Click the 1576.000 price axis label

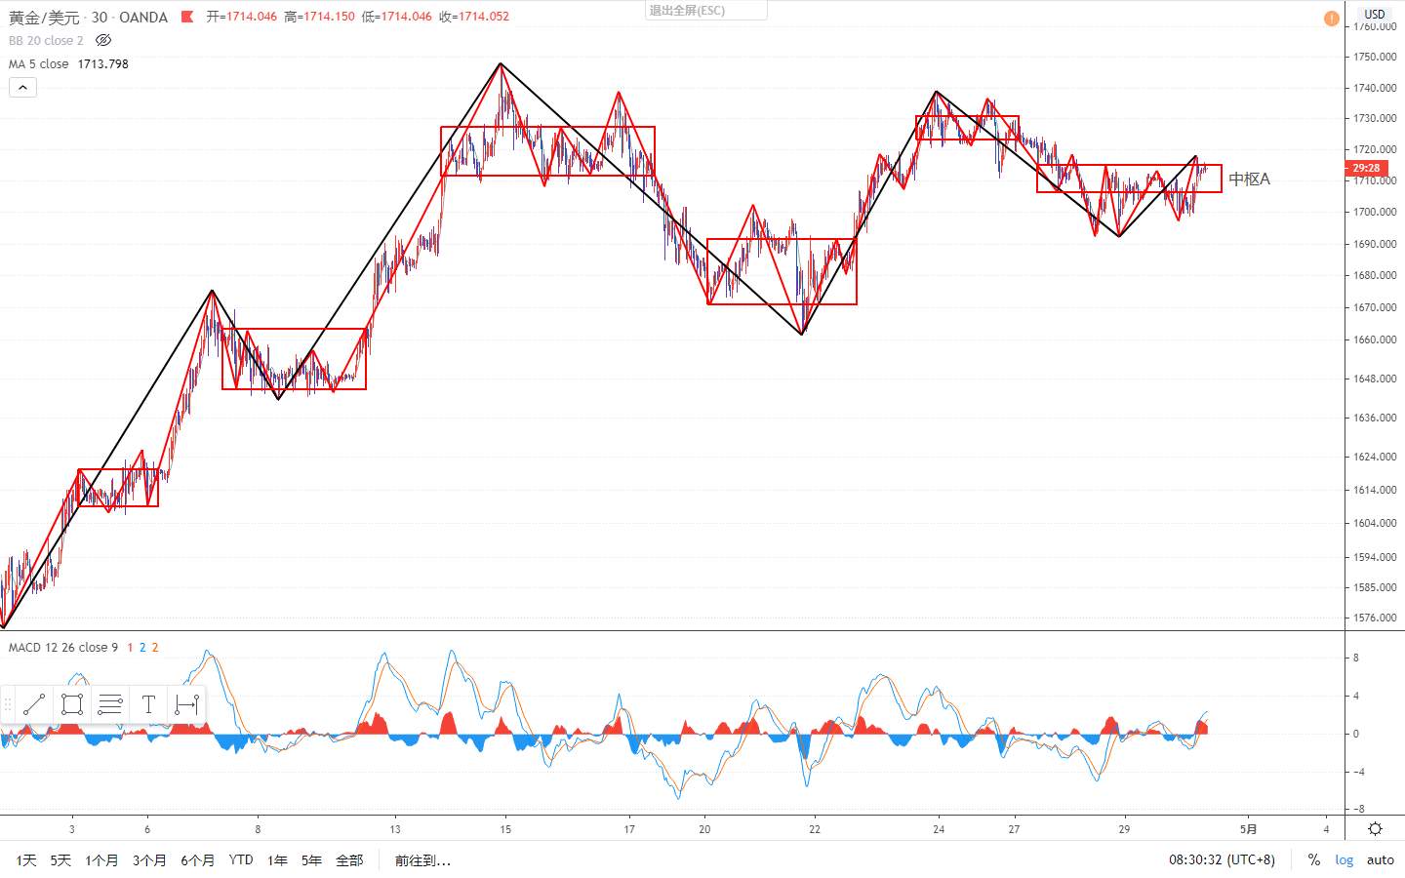tap(1375, 618)
